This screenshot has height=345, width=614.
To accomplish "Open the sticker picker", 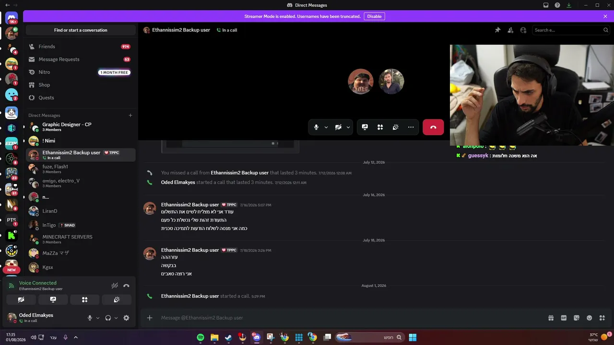I will [577, 318].
